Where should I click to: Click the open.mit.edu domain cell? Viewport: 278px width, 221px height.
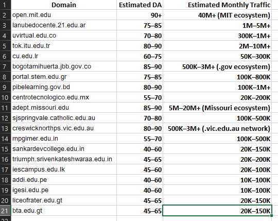pyautogui.click(x=64, y=15)
